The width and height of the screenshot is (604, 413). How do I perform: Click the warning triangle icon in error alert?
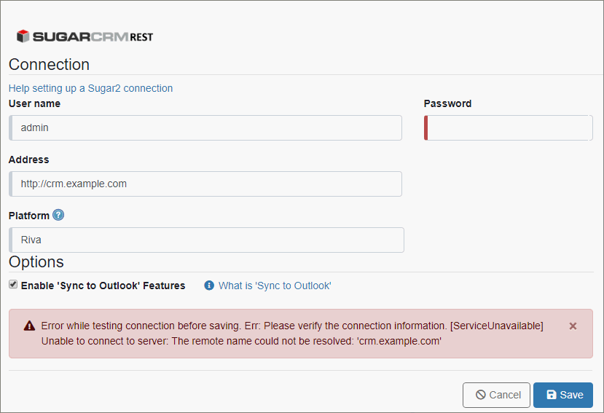click(x=29, y=326)
